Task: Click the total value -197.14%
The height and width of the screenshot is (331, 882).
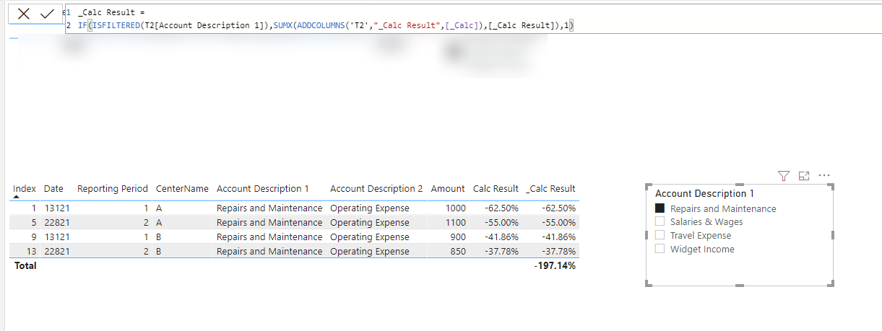Action: click(555, 266)
